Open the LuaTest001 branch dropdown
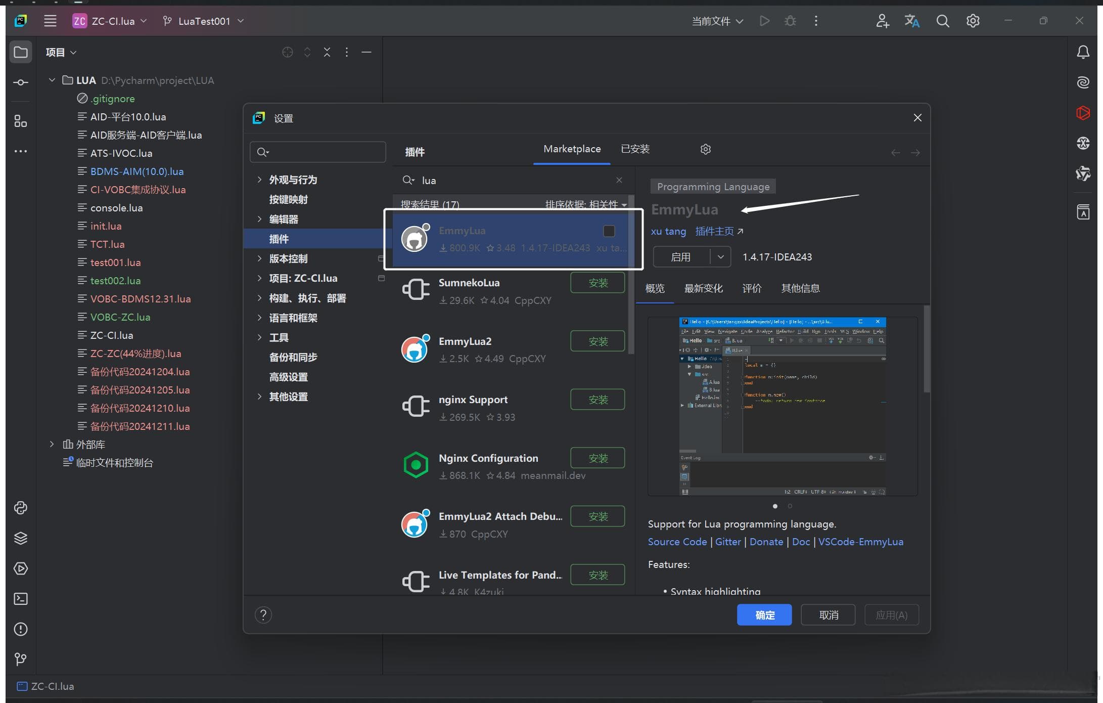This screenshot has height=703, width=1103. (x=203, y=21)
